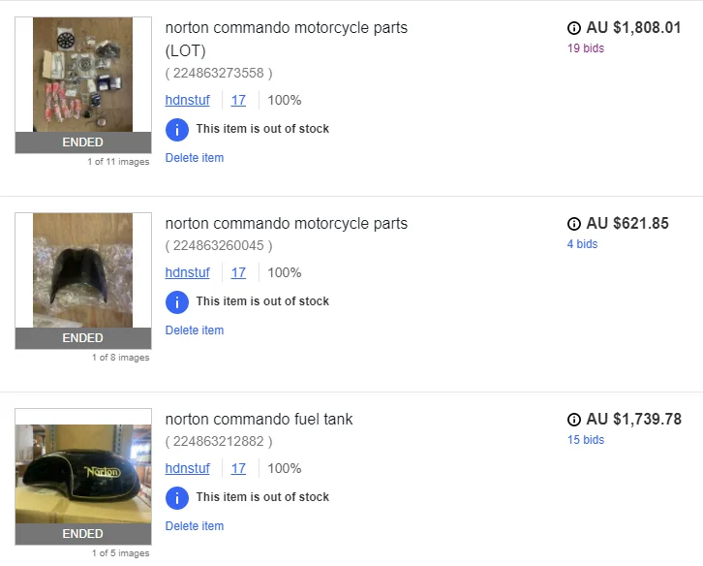The image size is (703, 566).
Task: Delete item for the second parts listing
Action: [x=194, y=330]
